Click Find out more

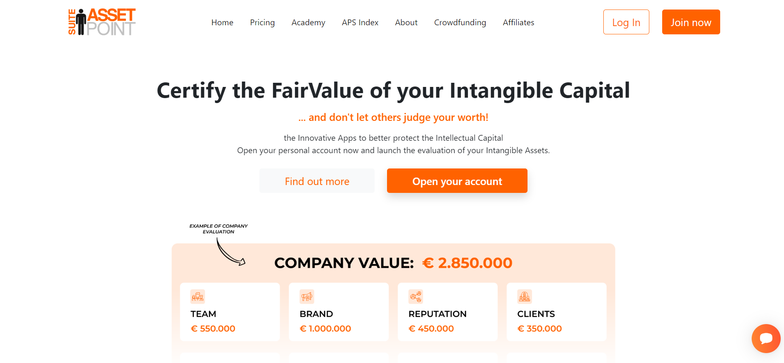317,181
